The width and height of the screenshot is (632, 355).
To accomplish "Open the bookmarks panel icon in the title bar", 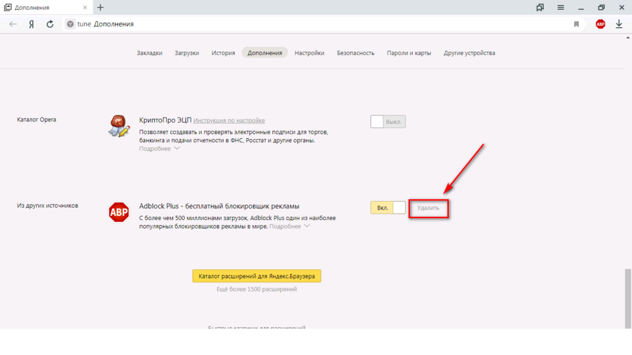I will pyautogui.click(x=539, y=7).
